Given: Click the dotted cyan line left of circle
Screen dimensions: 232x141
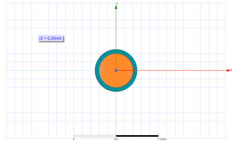Looking at the screenshot, I should 51,70.
